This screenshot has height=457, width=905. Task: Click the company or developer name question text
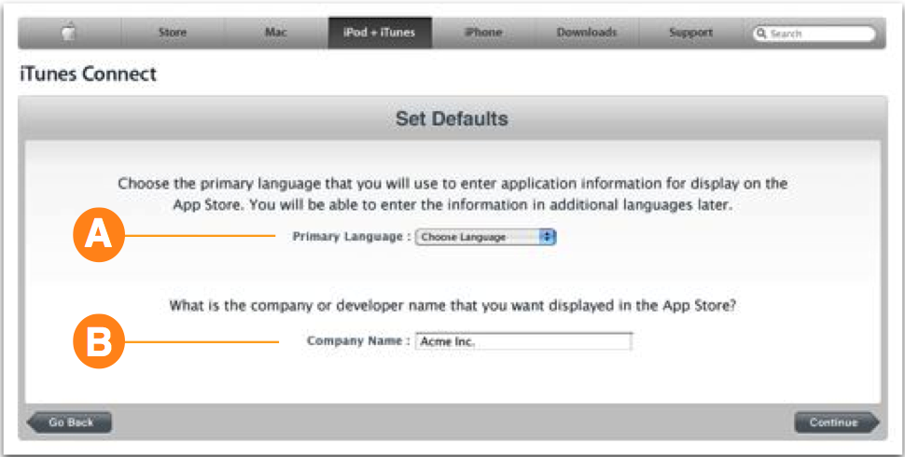click(x=452, y=305)
